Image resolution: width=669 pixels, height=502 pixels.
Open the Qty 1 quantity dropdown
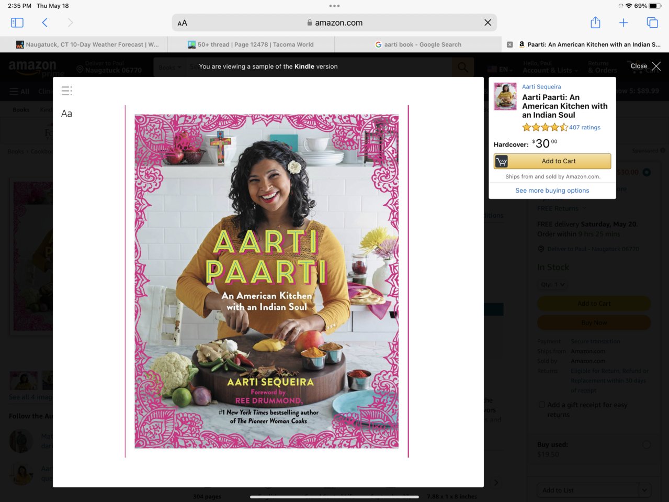click(x=553, y=285)
